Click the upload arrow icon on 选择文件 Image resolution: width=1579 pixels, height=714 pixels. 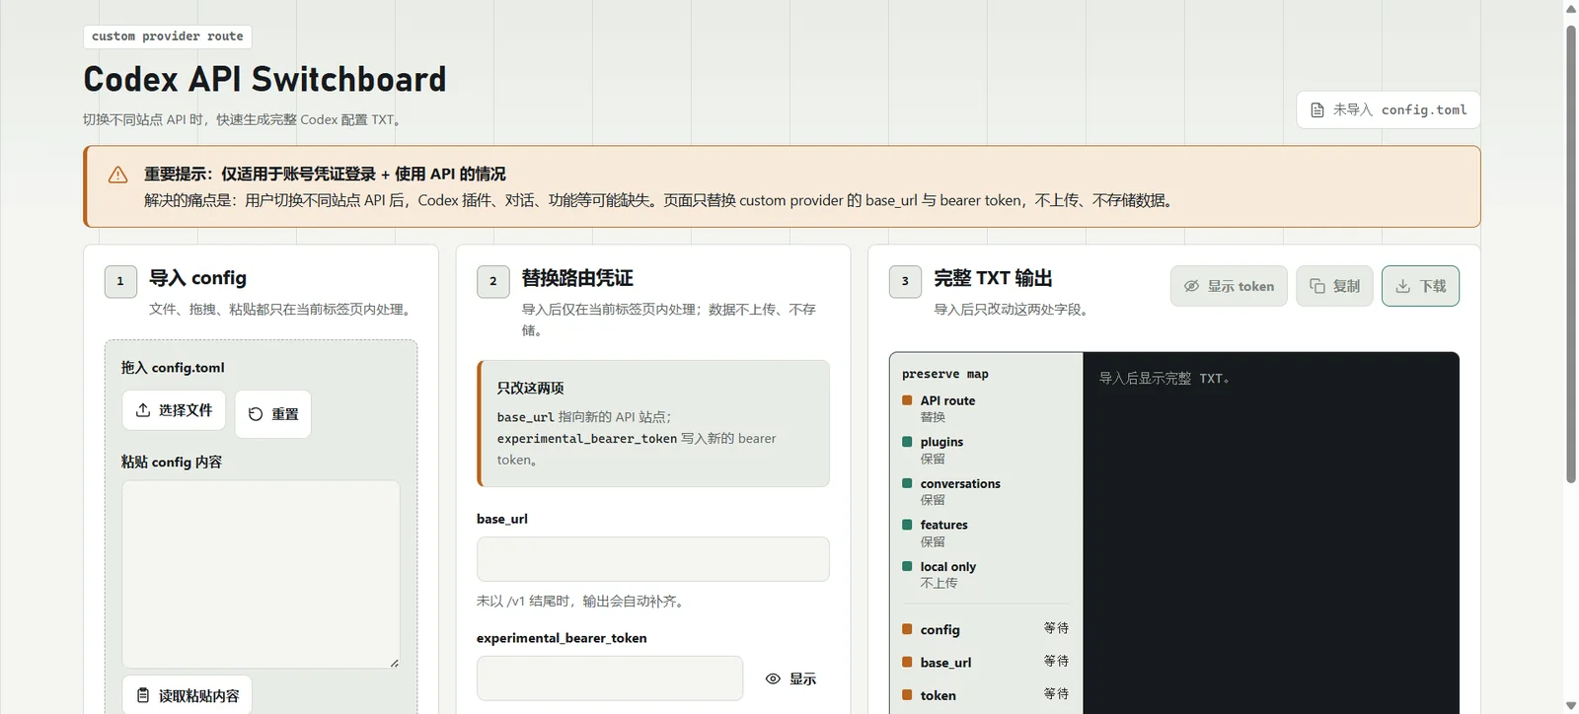tap(143, 410)
